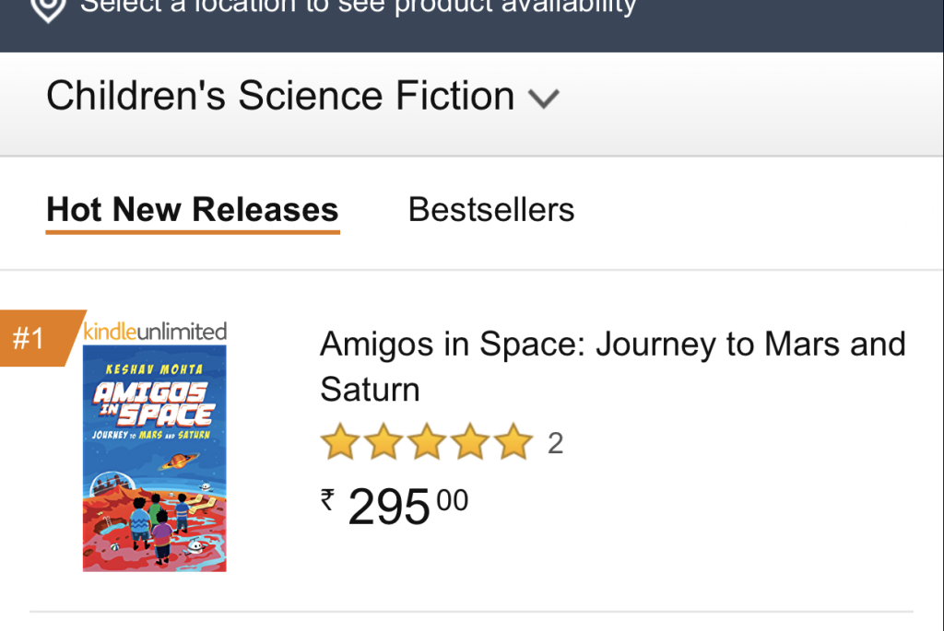Click the orange underline under Hot New Releases
Viewport: 944px width, 631px height.
click(193, 231)
